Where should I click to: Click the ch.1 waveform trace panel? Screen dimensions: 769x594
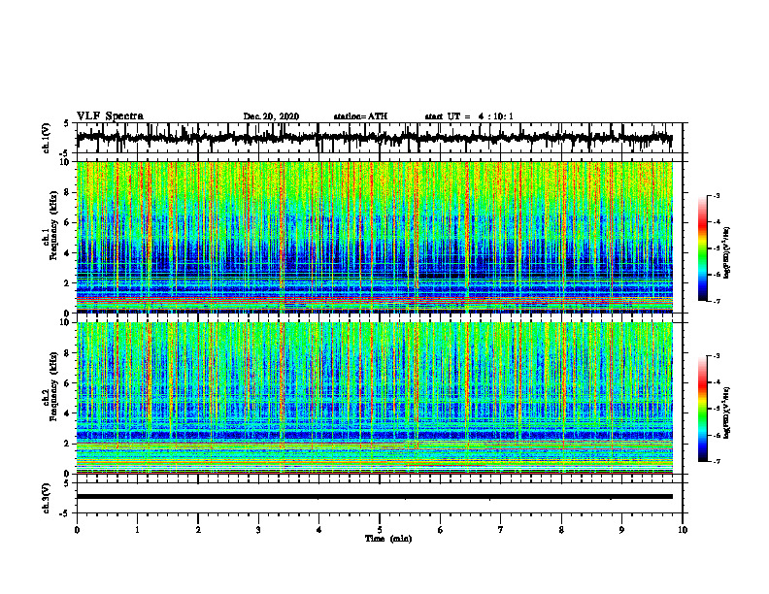(380, 138)
